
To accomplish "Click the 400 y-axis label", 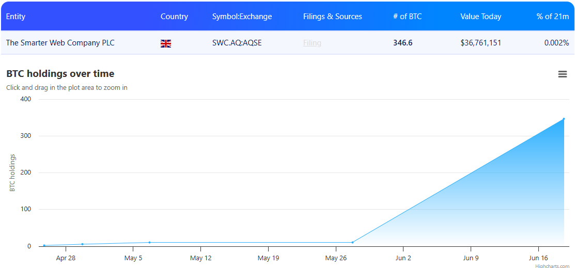I will point(25,99).
